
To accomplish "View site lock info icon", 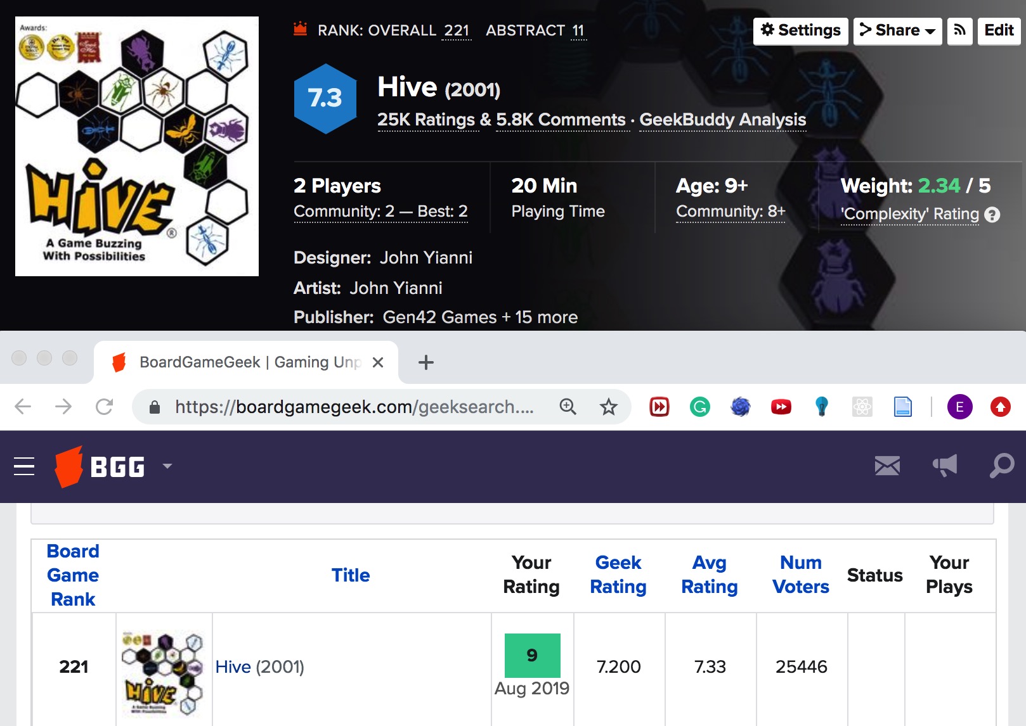I will click(x=154, y=407).
